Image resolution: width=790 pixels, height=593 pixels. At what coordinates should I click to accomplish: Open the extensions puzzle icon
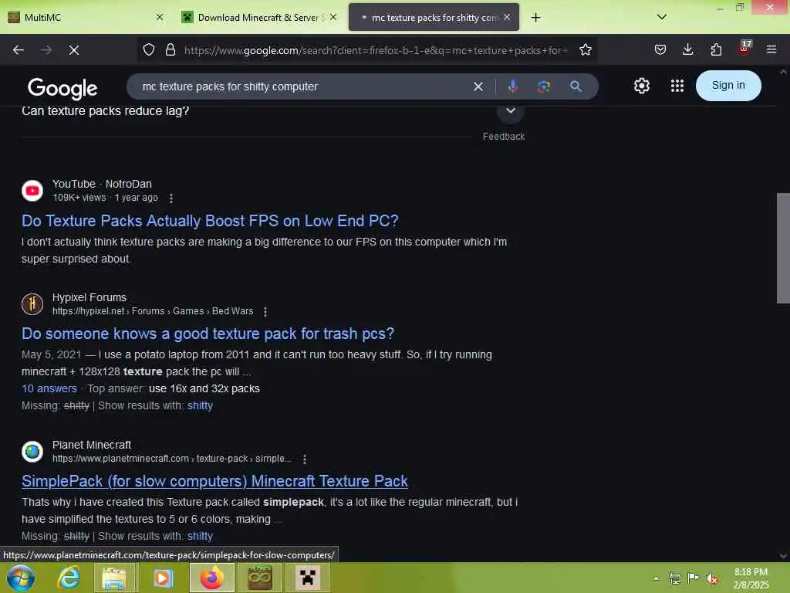click(716, 50)
